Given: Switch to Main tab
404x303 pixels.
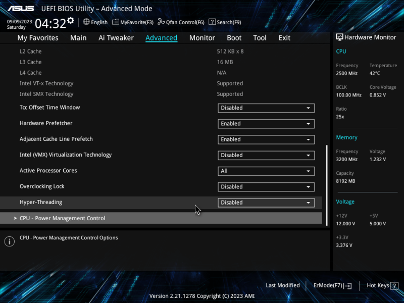Looking at the screenshot, I should click(x=78, y=38).
